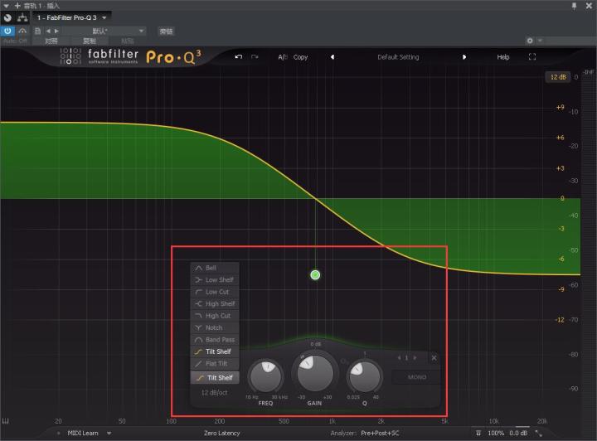The width and height of the screenshot is (597, 441).
Task: Click the Tilt Shelf shape selector button
Action: 215,377
